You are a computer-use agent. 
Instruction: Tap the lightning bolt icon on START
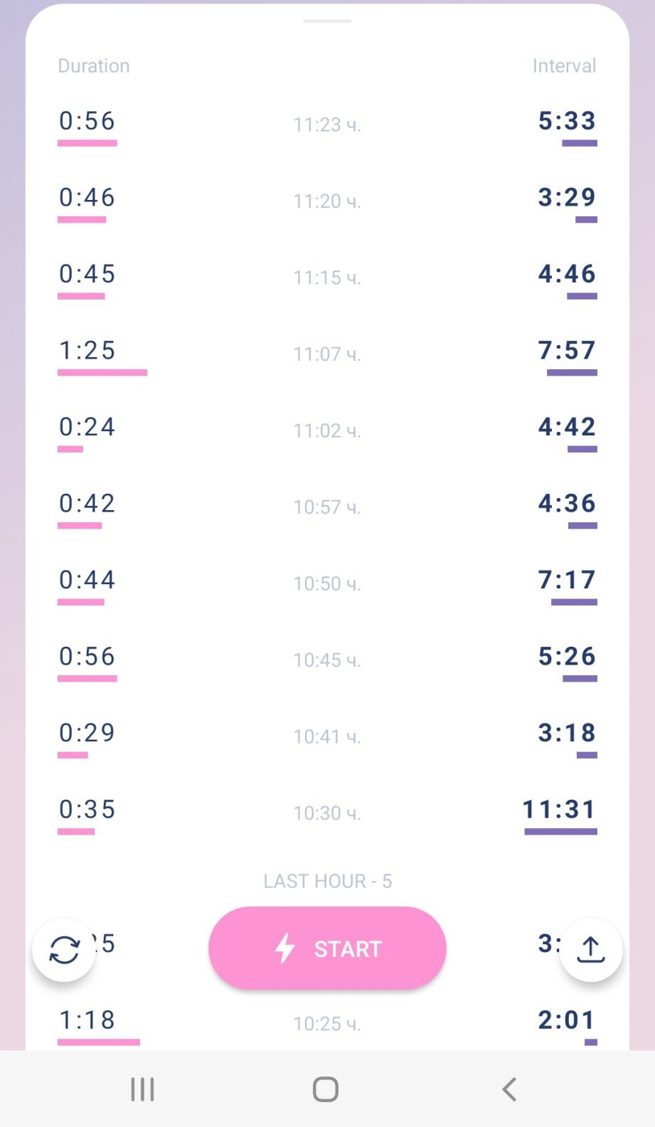click(x=285, y=948)
